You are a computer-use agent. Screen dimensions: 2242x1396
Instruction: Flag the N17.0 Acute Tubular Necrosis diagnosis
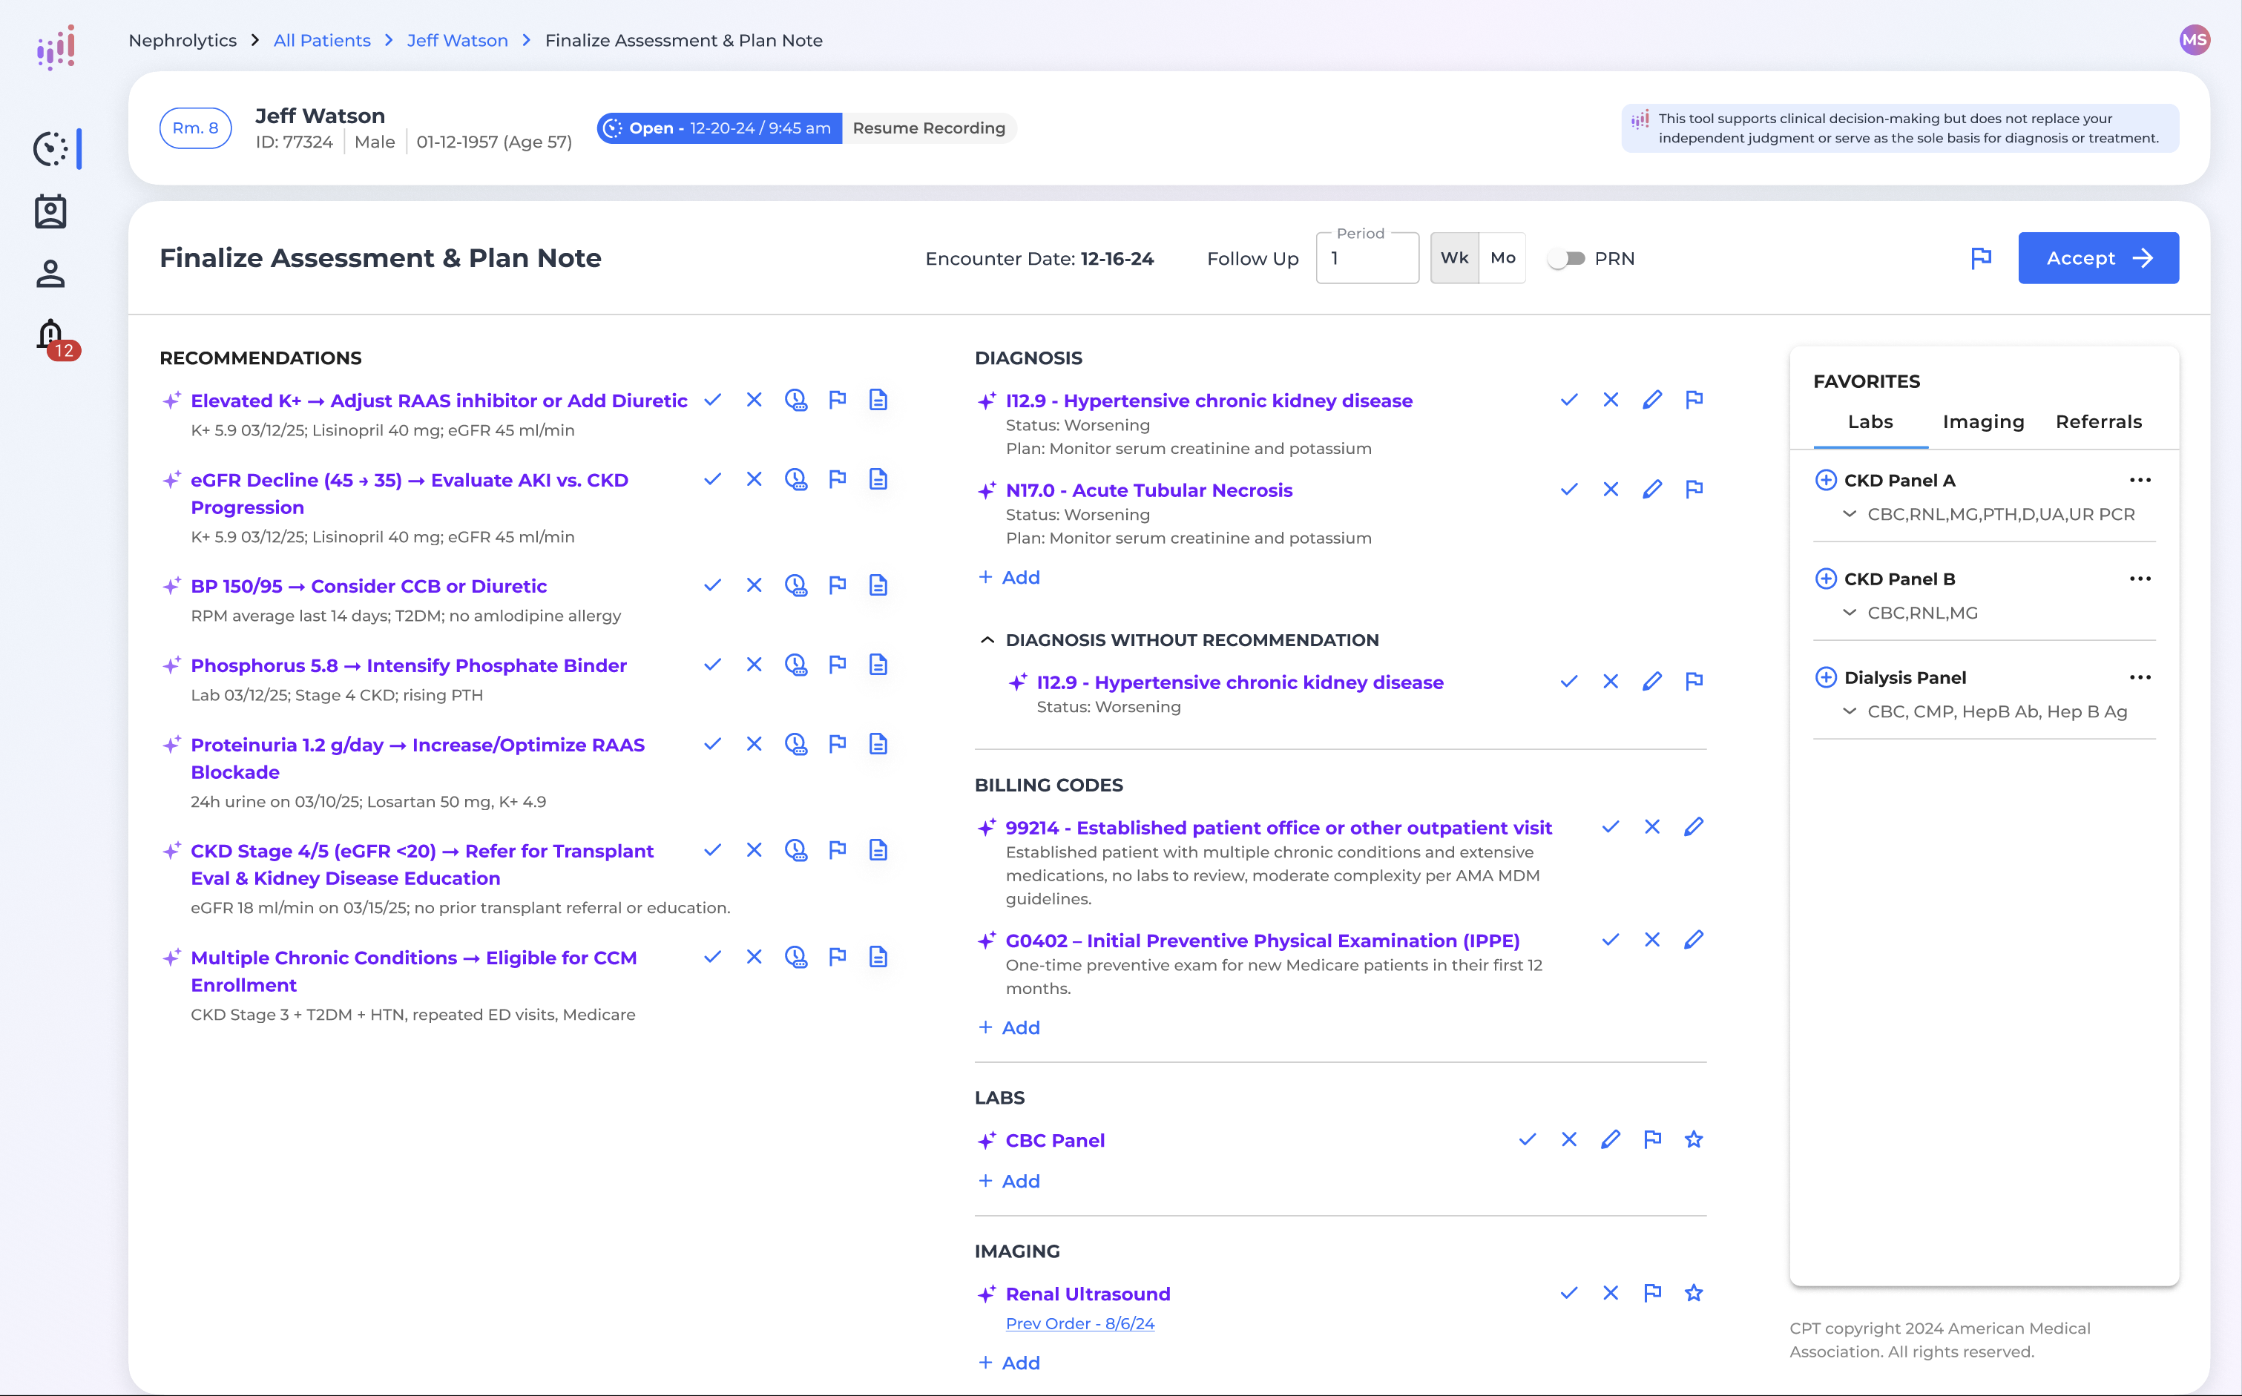[x=1694, y=490]
